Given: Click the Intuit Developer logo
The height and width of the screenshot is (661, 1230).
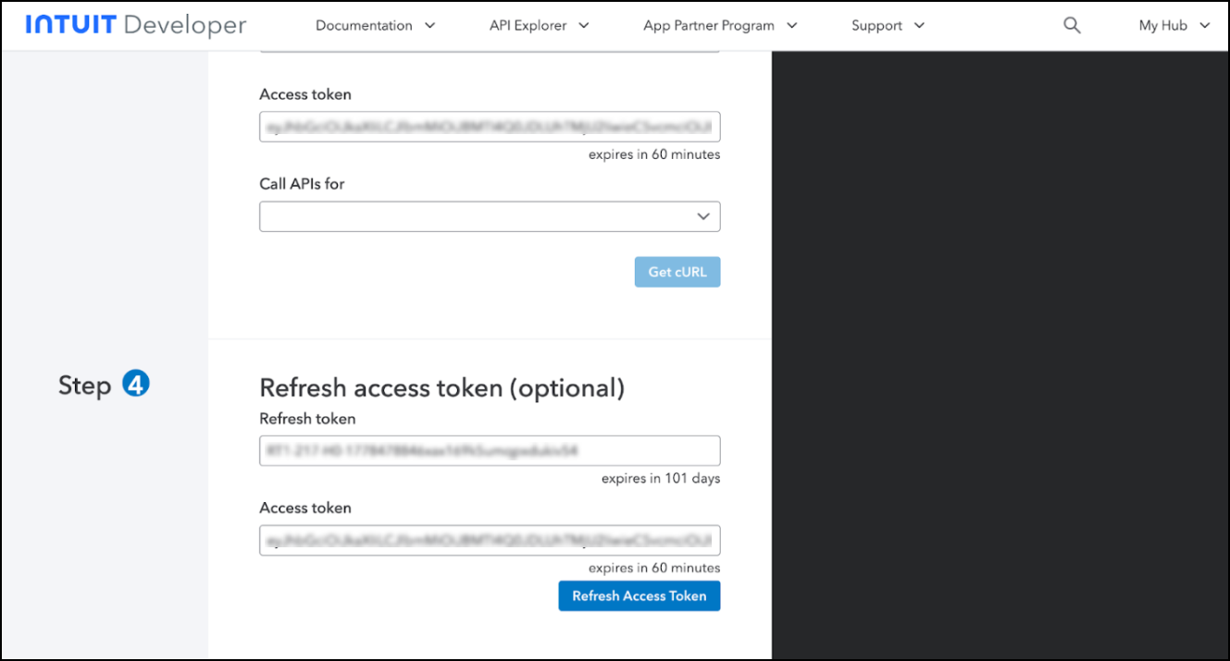Looking at the screenshot, I should click(x=136, y=25).
